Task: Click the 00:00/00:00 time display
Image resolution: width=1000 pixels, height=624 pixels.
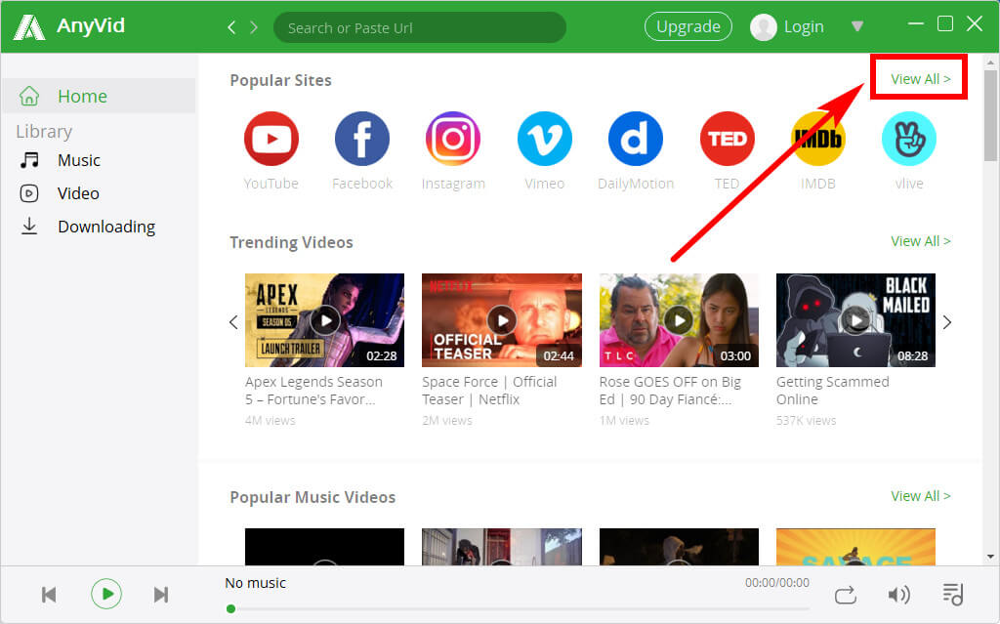Action: pos(776,583)
